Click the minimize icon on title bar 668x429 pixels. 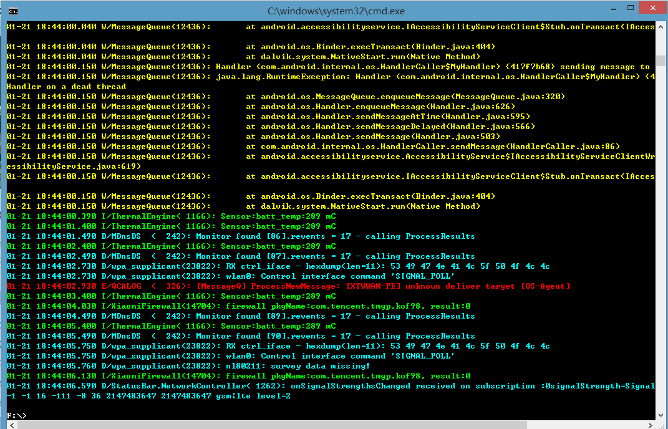(x=614, y=7)
